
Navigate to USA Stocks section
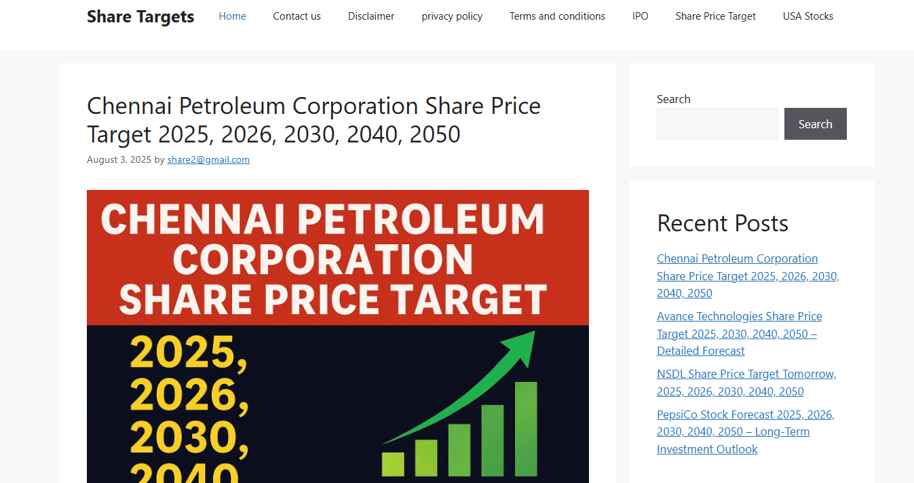click(807, 16)
